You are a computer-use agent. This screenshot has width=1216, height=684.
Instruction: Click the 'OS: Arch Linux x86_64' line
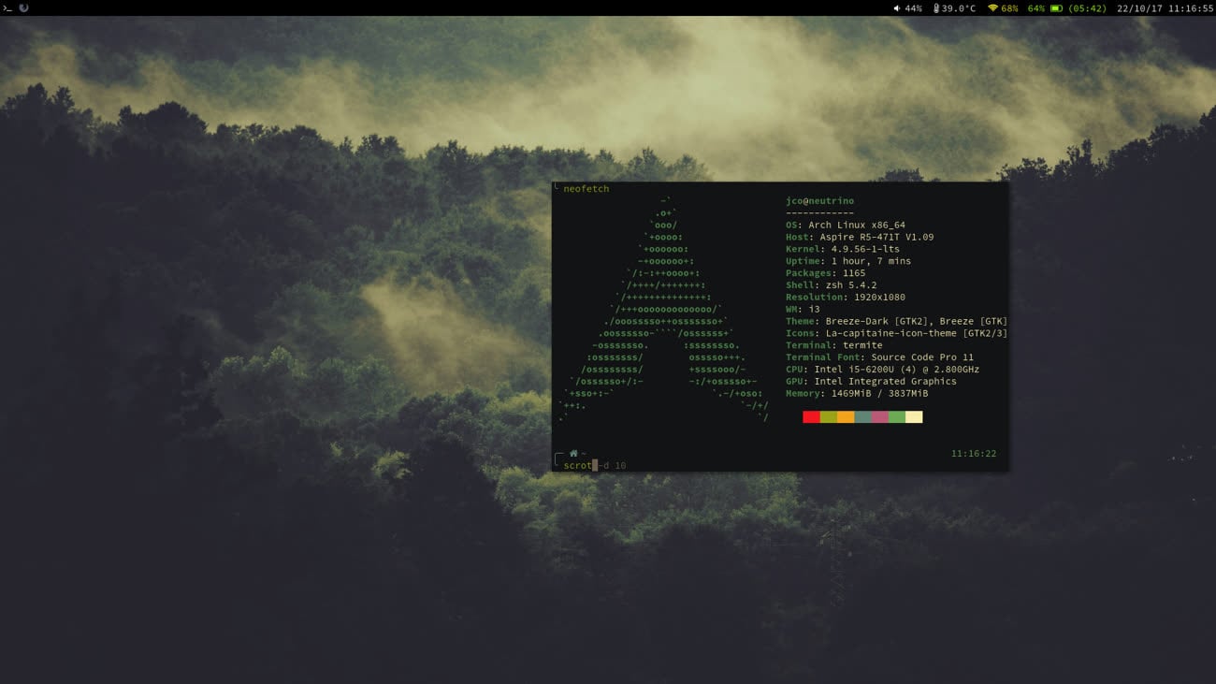tap(846, 226)
